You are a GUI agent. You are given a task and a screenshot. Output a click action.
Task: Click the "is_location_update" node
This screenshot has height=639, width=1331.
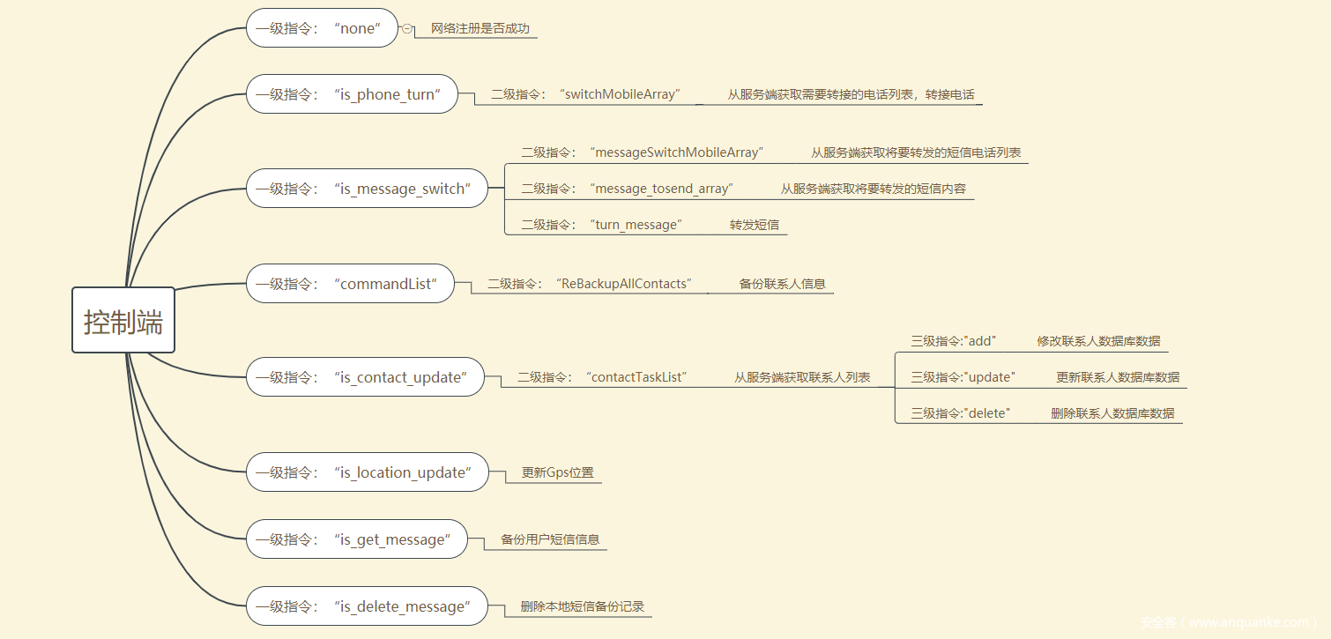click(x=367, y=472)
